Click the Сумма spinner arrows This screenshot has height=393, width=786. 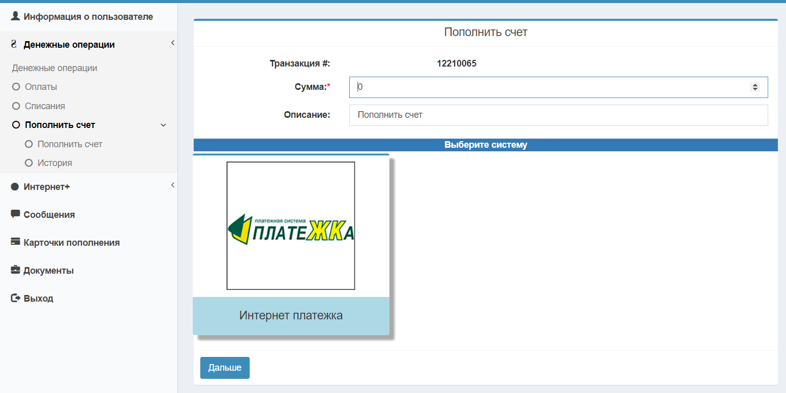(x=755, y=87)
